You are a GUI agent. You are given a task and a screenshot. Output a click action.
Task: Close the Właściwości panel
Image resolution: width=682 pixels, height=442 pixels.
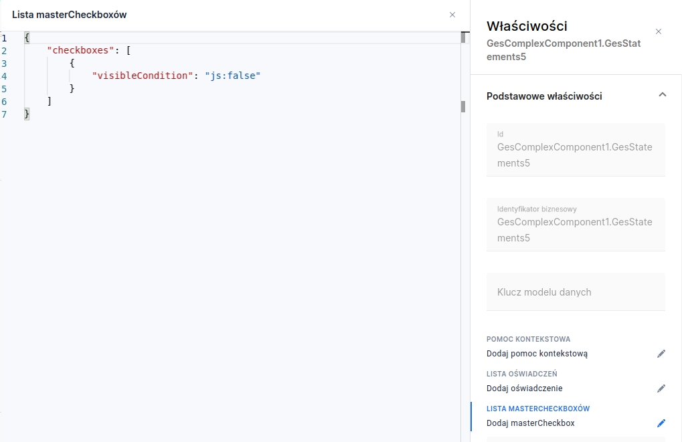(x=659, y=31)
